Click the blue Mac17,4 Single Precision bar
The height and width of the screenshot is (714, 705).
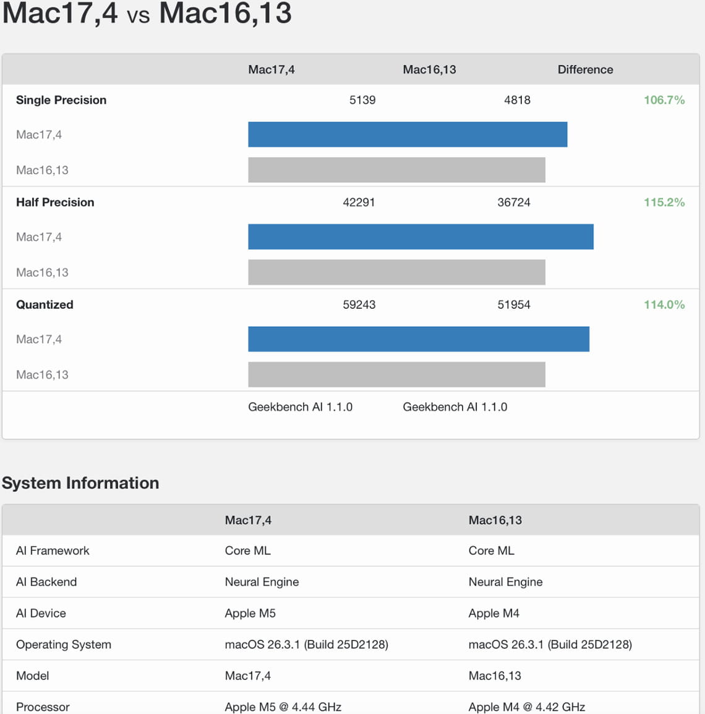(x=408, y=134)
